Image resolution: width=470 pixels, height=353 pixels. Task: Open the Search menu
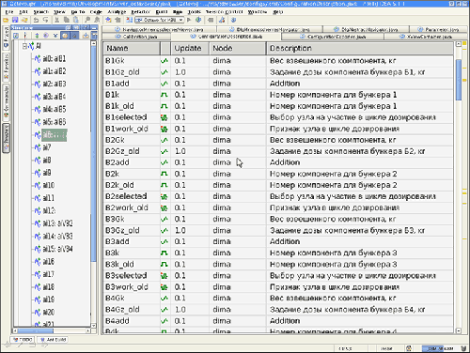(x=41, y=12)
